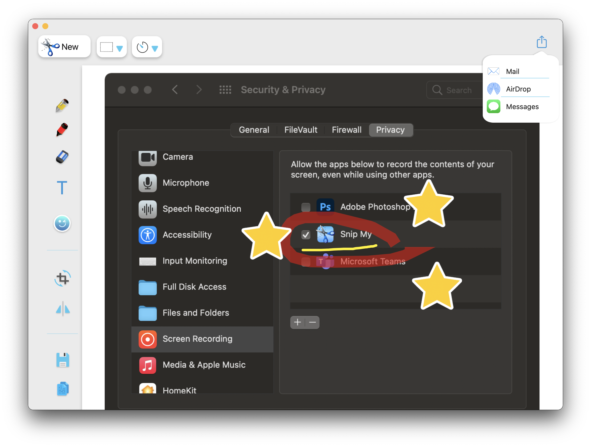Select Screen Recording in the privacy list
The height and width of the screenshot is (447, 591).
[202, 339]
